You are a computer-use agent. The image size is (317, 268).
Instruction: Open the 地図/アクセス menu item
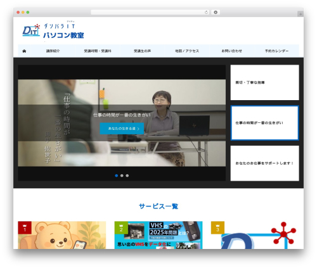(x=187, y=51)
